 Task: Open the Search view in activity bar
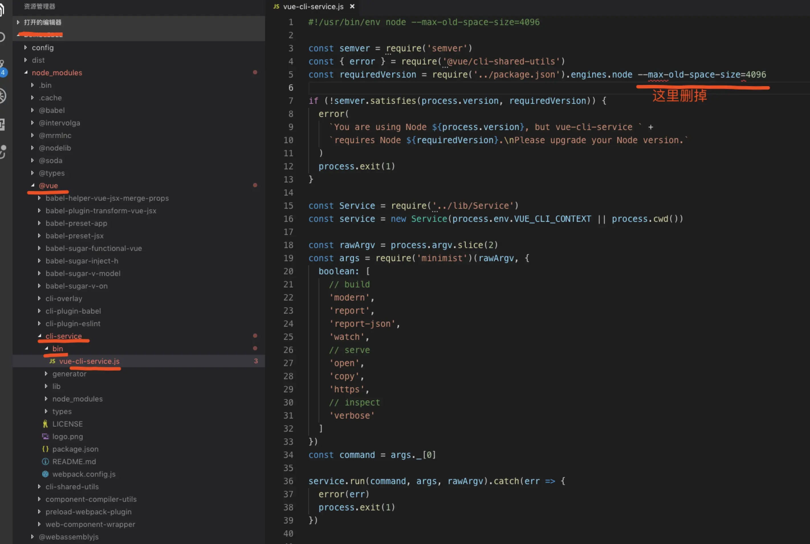(2, 37)
